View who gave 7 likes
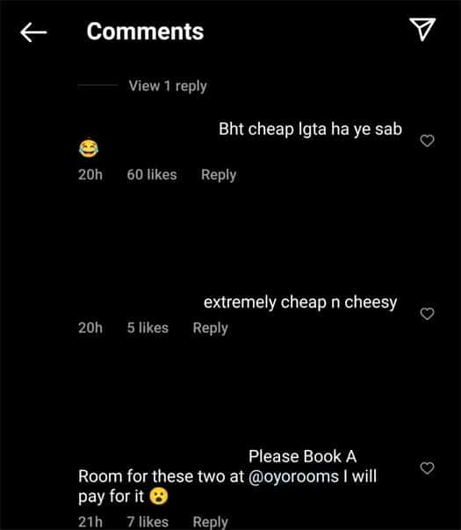Viewport: 461px width, 530px height. pyautogui.click(x=148, y=521)
